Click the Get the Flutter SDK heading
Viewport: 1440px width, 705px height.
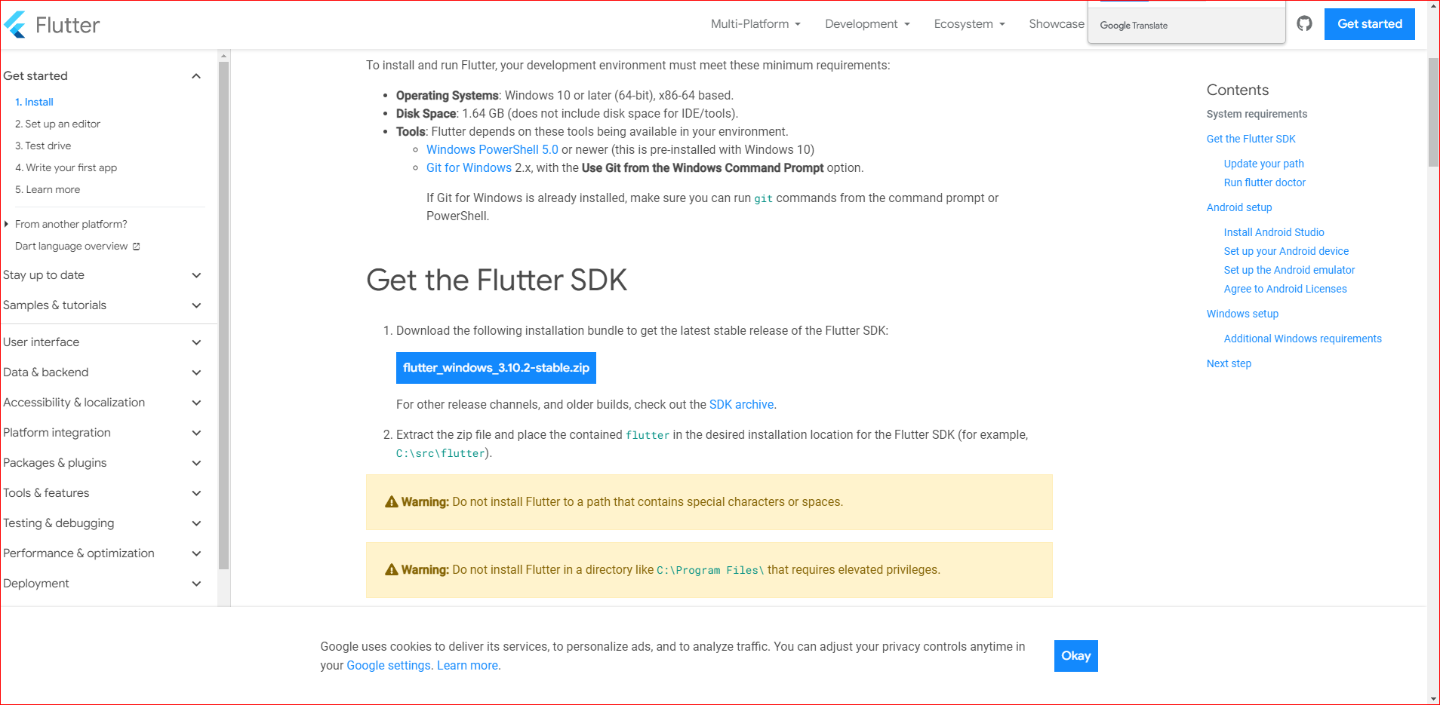coord(497,280)
